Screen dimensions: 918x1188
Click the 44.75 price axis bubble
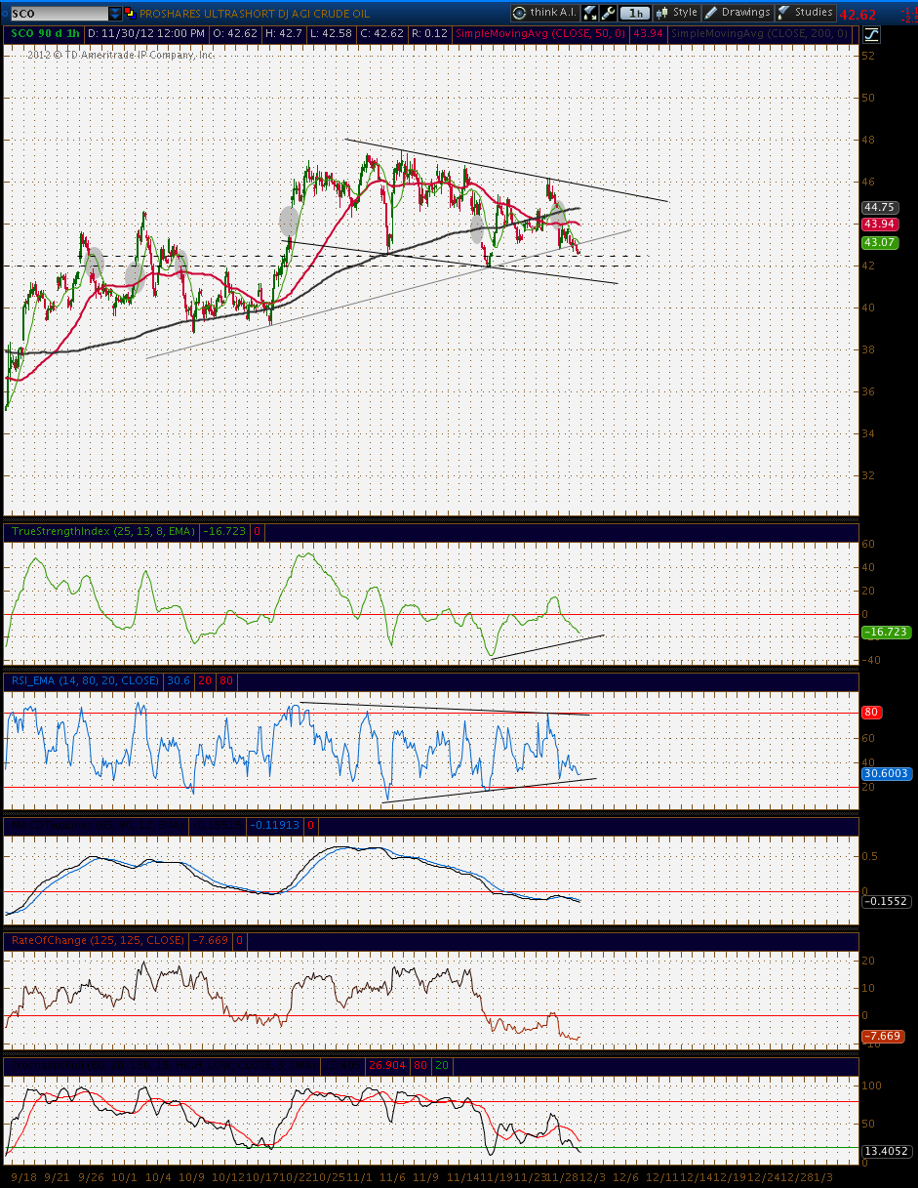(880, 208)
